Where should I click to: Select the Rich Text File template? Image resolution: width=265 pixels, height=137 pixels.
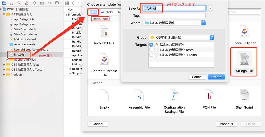click(104, 35)
